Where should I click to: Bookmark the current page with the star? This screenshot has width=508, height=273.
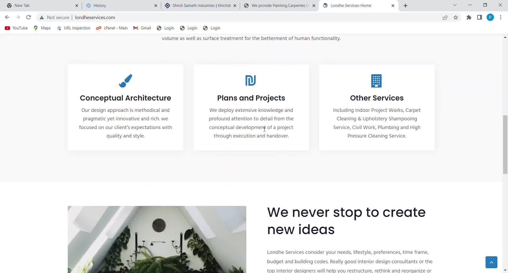coord(456,17)
